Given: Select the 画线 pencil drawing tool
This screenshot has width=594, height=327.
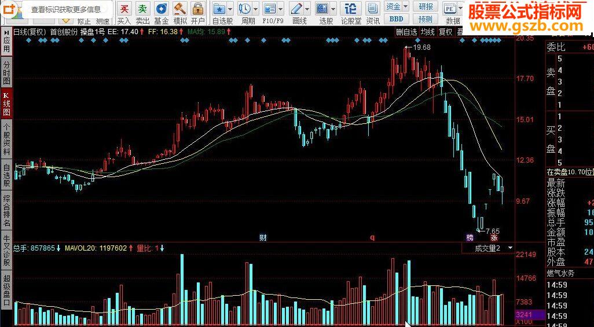Looking at the screenshot, I should click(x=296, y=8).
